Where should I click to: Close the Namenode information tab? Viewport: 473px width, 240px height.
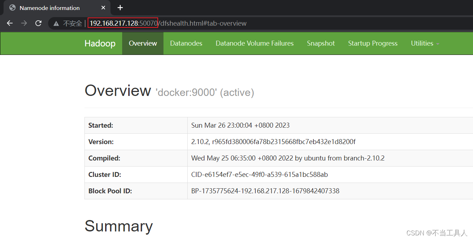103,7
